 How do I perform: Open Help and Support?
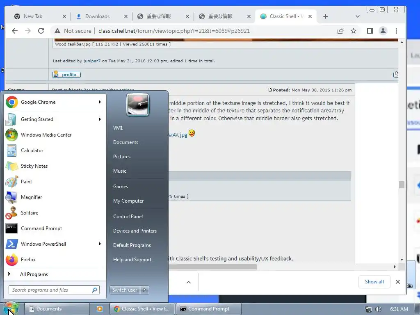coord(132,260)
